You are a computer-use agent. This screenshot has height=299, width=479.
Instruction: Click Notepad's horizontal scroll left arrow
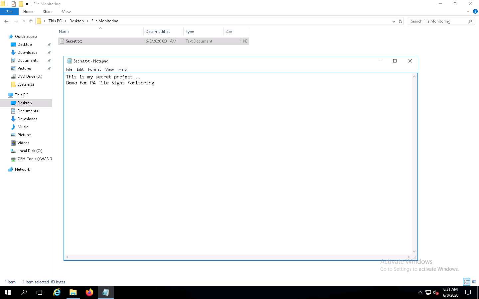(x=68, y=257)
